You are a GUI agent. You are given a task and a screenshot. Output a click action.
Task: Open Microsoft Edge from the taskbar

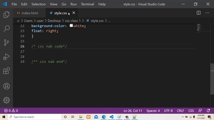(104, 117)
